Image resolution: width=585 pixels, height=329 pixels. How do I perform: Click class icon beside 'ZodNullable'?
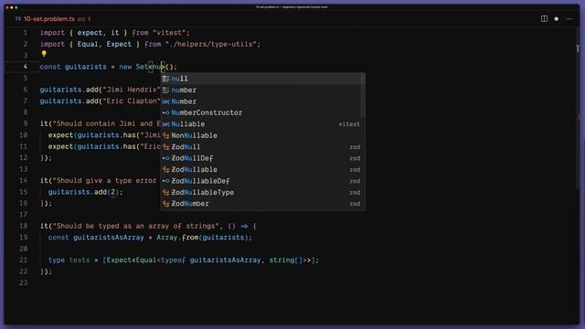166,170
